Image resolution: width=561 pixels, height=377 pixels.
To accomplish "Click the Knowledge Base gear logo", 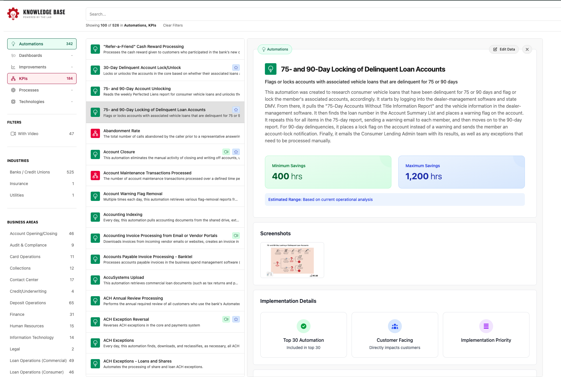I will pyautogui.click(x=13, y=14).
